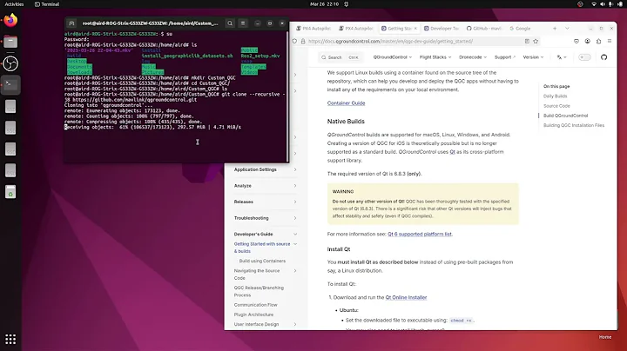Open Communication Flow sidebar link
This screenshot has width=627, height=351.
pos(255,305)
